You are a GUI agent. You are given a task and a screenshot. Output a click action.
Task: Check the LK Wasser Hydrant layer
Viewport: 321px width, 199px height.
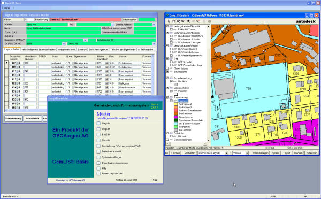(171, 49)
